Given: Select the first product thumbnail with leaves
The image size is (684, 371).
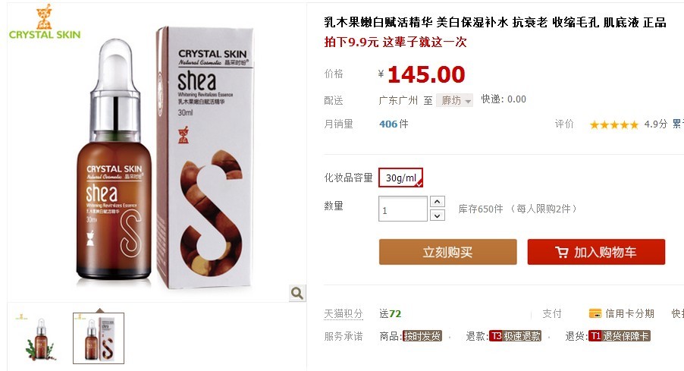Looking at the screenshot, I should 39,338.
